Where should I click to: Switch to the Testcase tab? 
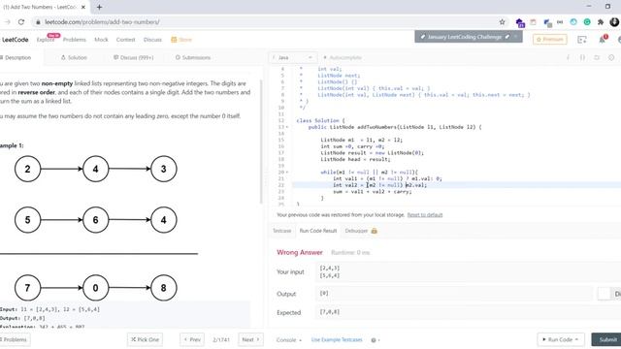tap(282, 231)
